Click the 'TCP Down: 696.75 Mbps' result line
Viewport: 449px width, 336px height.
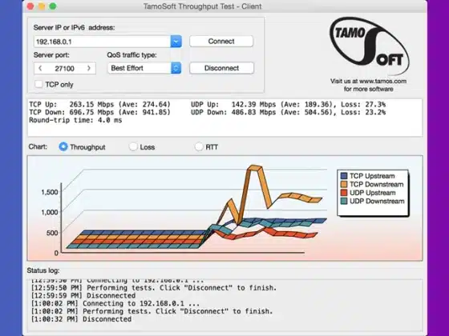coord(99,112)
